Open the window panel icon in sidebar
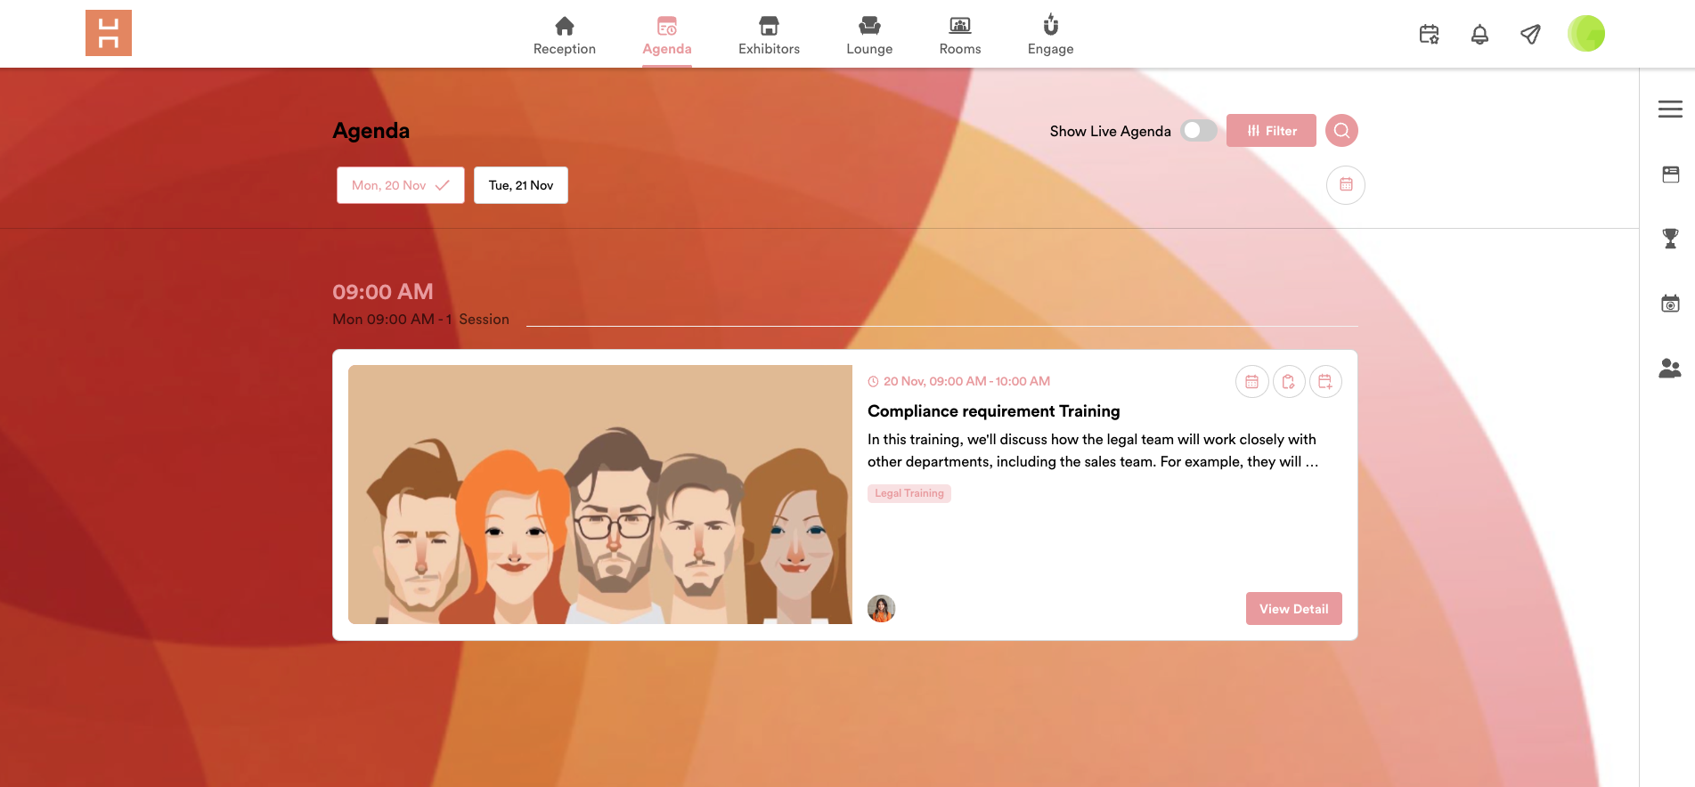 coord(1671,174)
